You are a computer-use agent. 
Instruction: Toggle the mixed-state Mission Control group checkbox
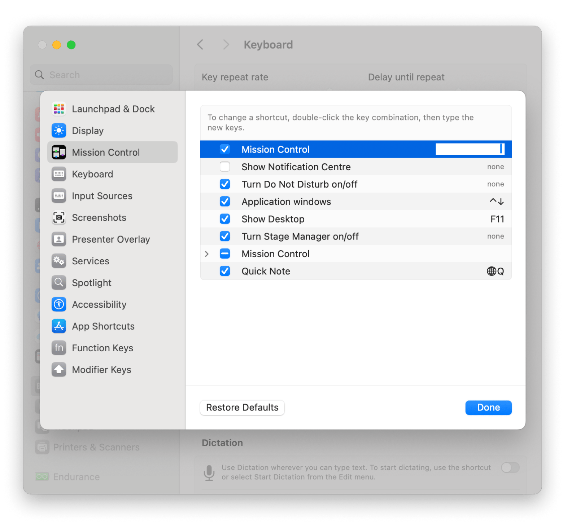point(225,254)
